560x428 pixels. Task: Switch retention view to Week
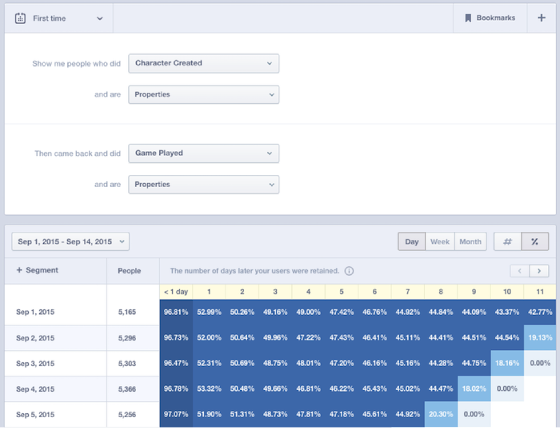(x=440, y=241)
